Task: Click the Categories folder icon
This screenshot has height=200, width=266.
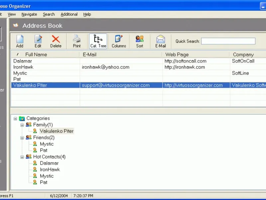Action: pos(22,118)
